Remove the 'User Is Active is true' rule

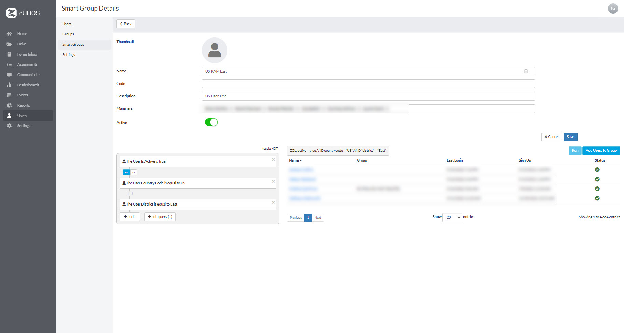273,160
